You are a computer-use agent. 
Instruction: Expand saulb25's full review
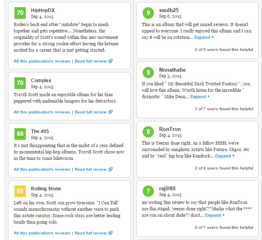point(204,37)
